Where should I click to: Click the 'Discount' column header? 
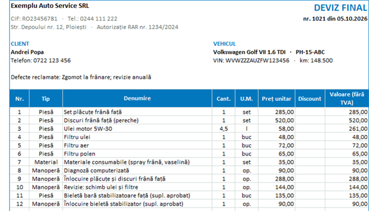click(310, 99)
